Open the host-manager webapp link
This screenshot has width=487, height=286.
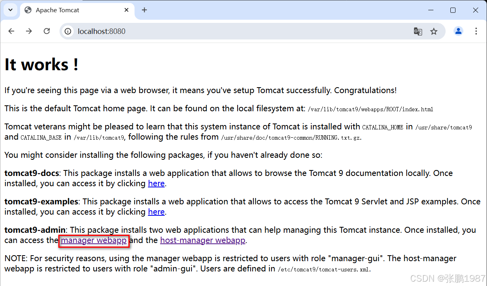click(x=203, y=240)
